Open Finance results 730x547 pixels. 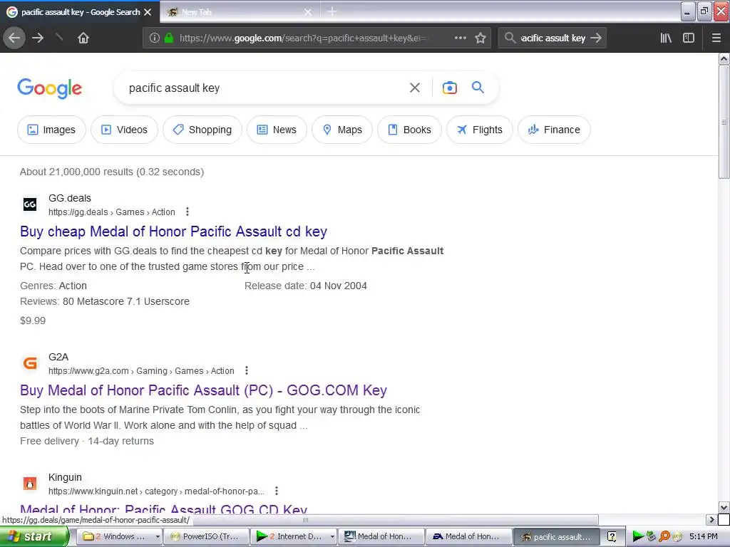click(x=554, y=130)
